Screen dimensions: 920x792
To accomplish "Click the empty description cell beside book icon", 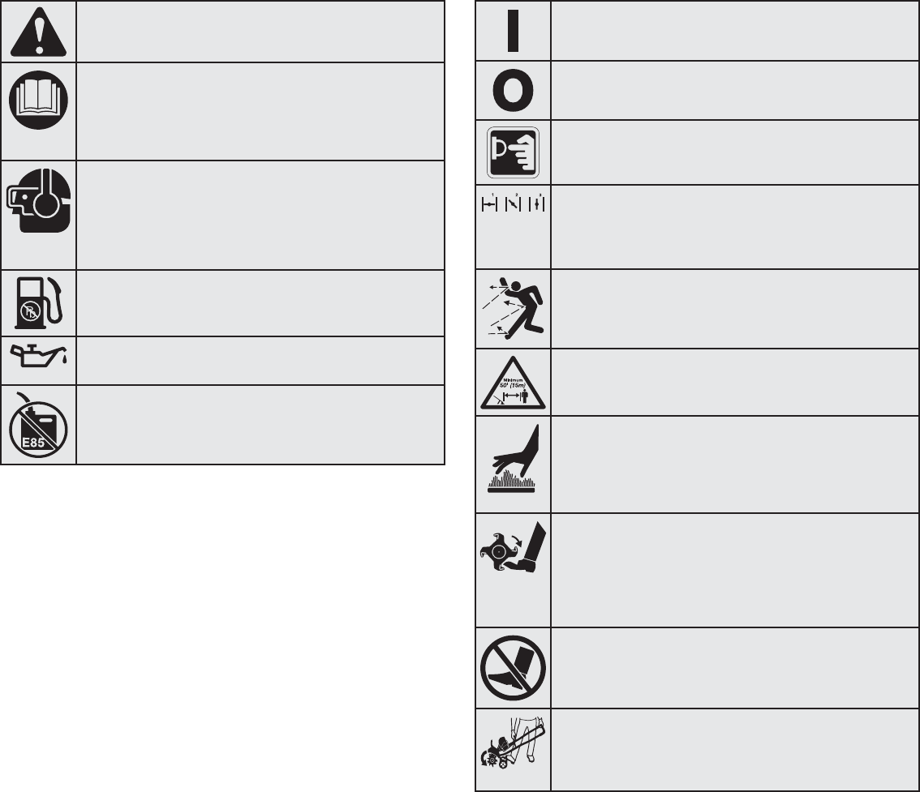I will 260,111.
